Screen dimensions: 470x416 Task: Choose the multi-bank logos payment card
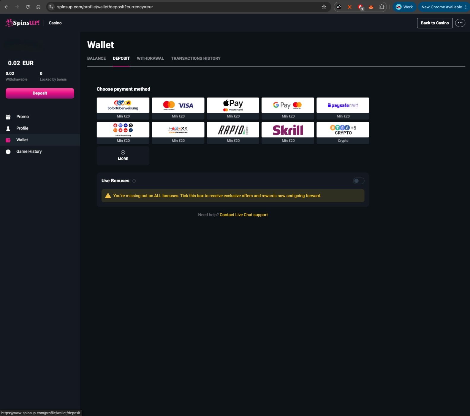(x=123, y=132)
